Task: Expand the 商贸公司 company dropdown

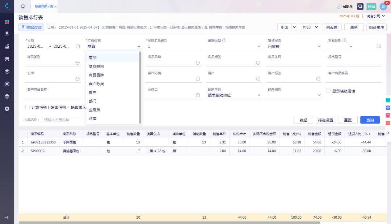Action: 376,16
